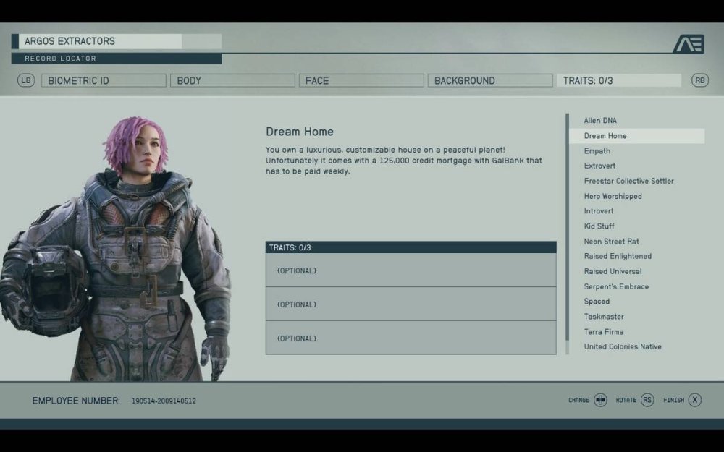Go to the Face tab

click(x=361, y=80)
